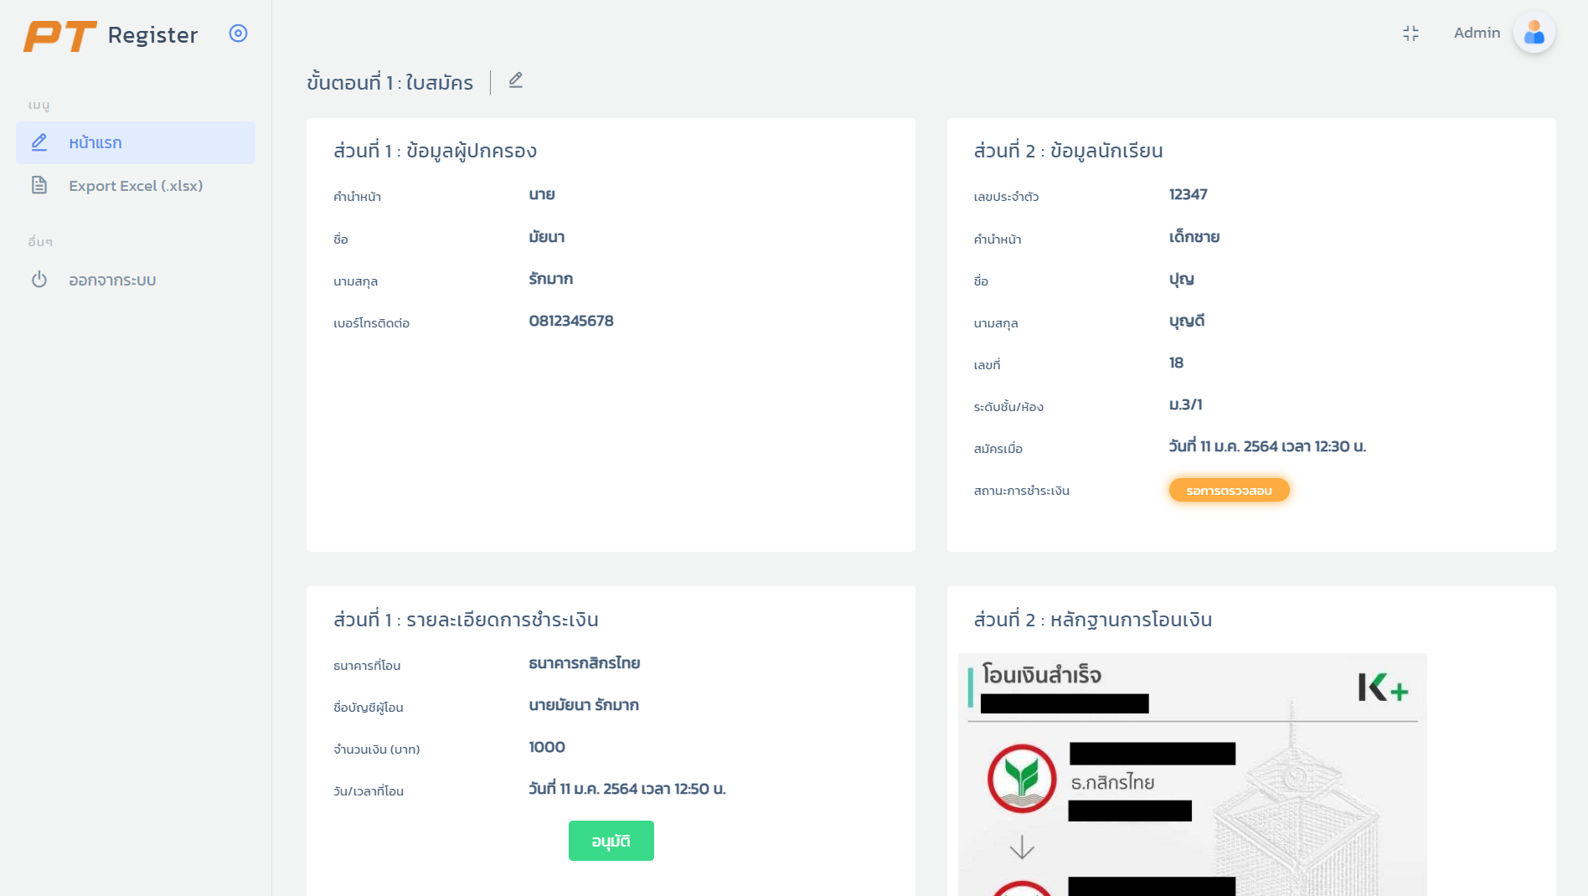
Task: Click guardian prefix value นาย
Action: tap(542, 195)
